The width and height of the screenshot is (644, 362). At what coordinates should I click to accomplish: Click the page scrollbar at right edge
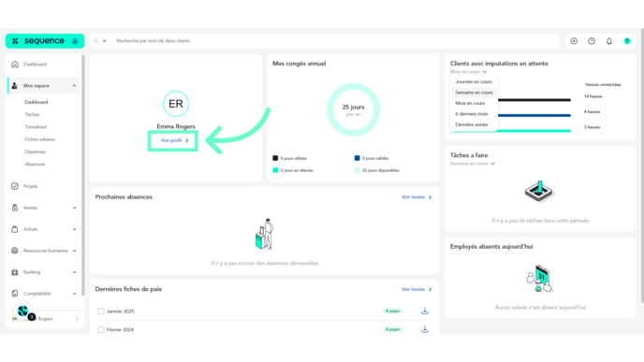(642, 167)
